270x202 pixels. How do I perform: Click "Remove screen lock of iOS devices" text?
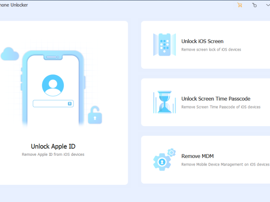tap(211, 49)
